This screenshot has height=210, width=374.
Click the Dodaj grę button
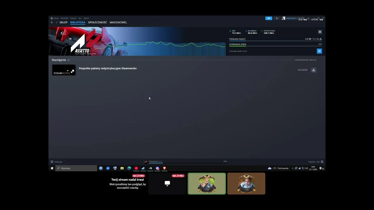57,162
